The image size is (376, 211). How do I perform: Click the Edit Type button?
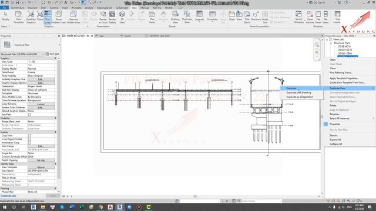point(52,54)
